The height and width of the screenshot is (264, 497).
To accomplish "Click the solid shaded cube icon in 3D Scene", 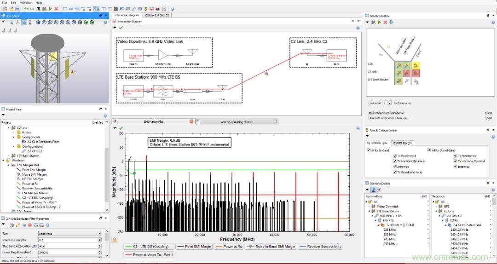I will [38, 22].
